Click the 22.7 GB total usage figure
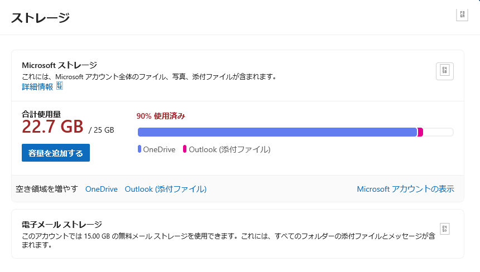The width and height of the screenshot is (480, 272). pyautogui.click(x=52, y=127)
